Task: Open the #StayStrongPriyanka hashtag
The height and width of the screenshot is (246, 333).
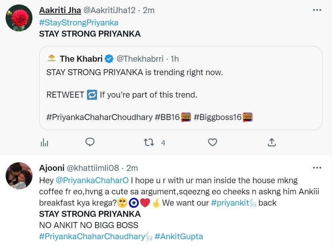Action: (79, 22)
